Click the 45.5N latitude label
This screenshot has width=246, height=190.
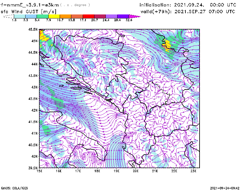click(33, 29)
